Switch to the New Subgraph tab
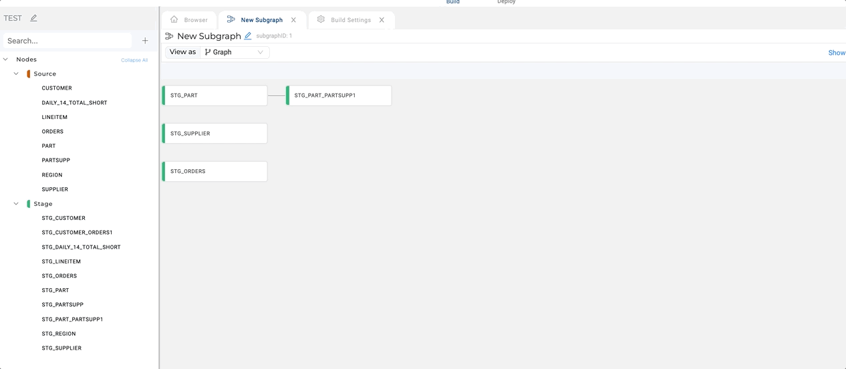This screenshot has height=369, width=846. click(x=262, y=20)
